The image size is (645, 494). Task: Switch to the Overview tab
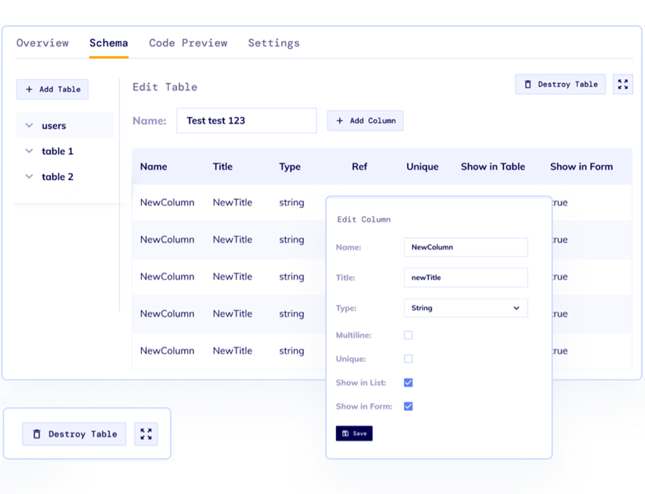tap(42, 43)
